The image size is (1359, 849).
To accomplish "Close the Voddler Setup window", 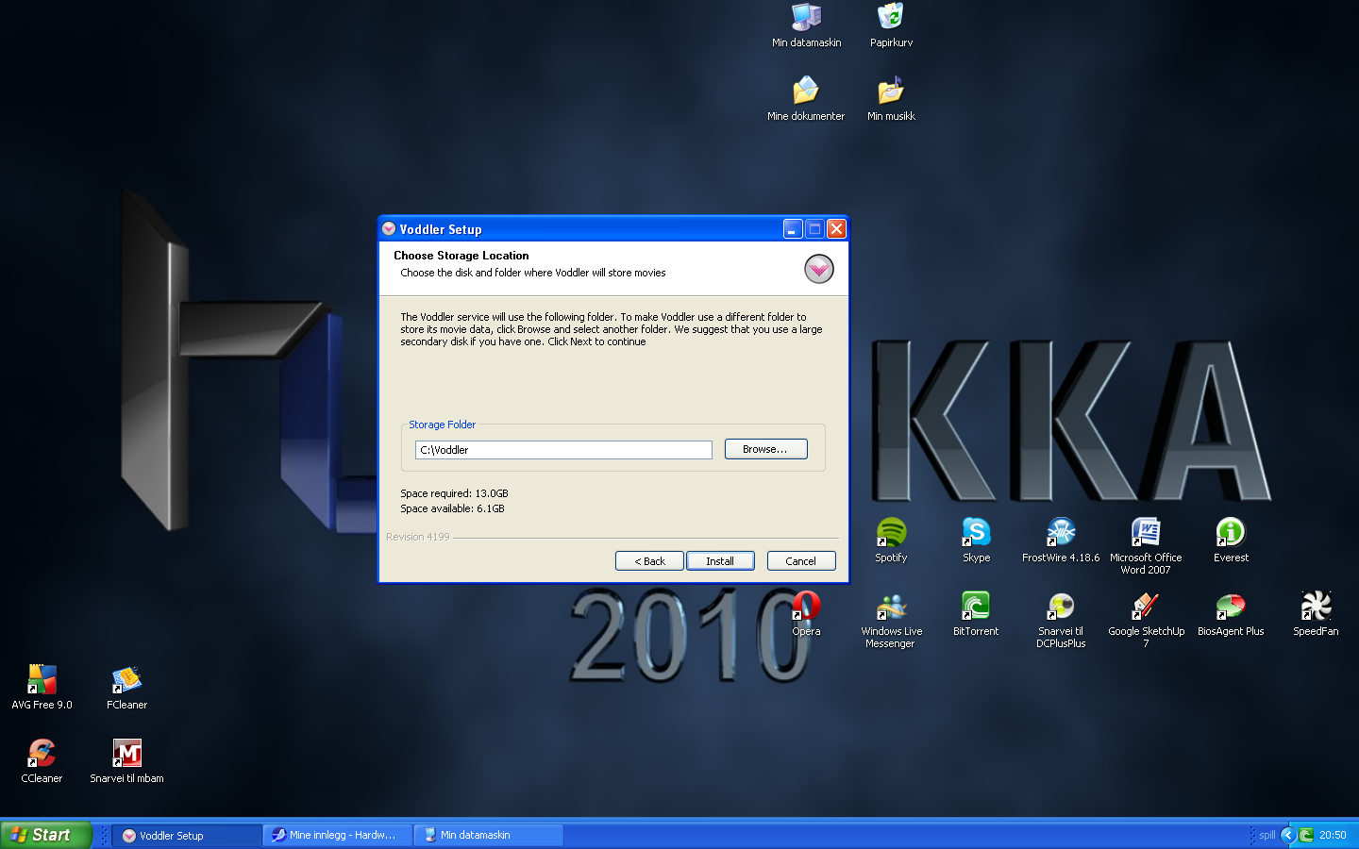I will 836,228.
